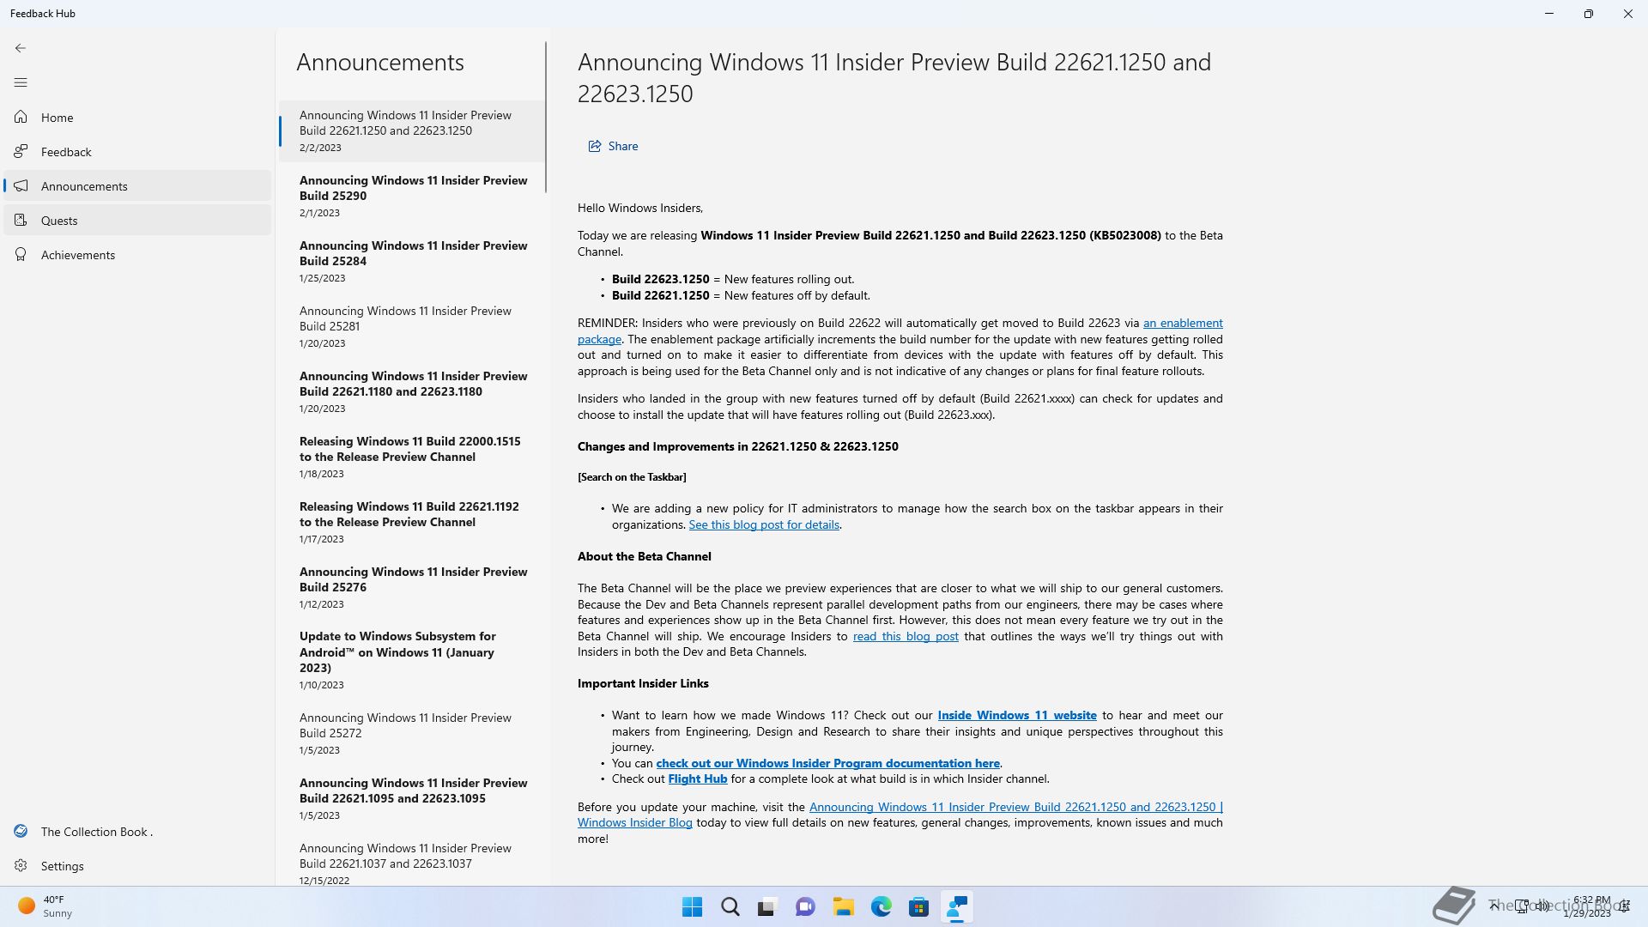Image resolution: width=1648 pixels, height=927 pixels.
Task: Open announcement Build 22621.1037 and 22623.1037
Action: (412, 862)
